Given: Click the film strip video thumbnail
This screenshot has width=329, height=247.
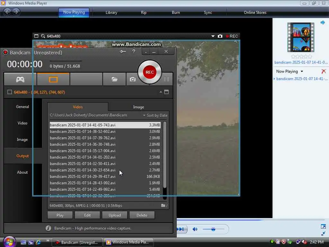Looking at the screenshot, I should pos(301,37).
